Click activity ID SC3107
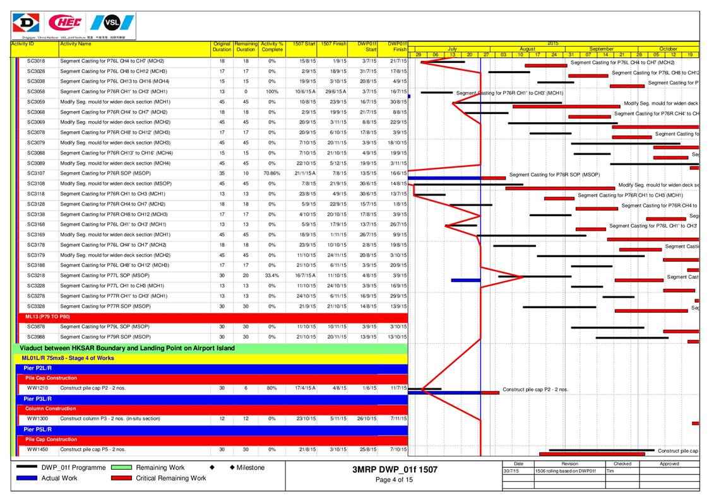The height and width of the screenshot is (500, 709). point(36,173)
